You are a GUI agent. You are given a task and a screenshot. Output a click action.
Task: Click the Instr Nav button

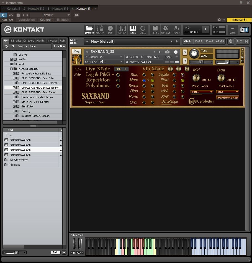pyautogui.click(x=59, y=46)
